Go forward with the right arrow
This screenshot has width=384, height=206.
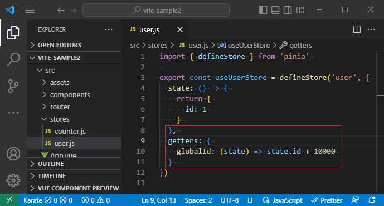coord(73,10)
